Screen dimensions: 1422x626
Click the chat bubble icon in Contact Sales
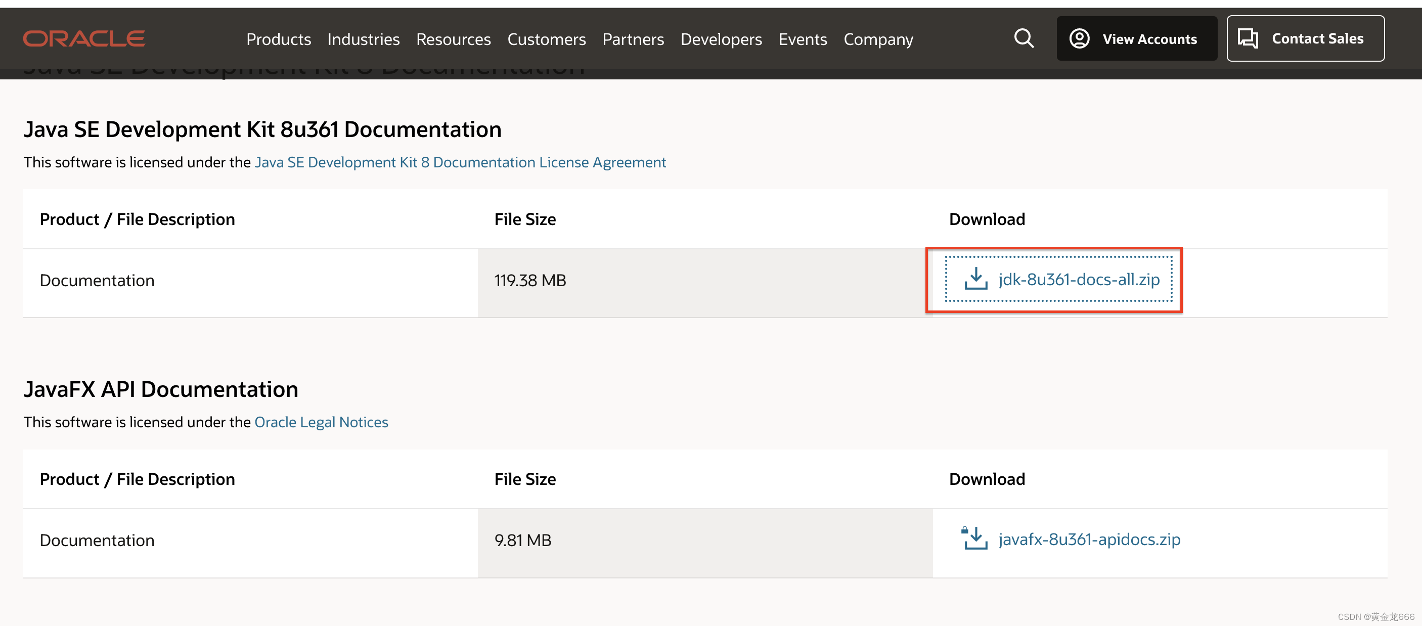(1247, 38)
